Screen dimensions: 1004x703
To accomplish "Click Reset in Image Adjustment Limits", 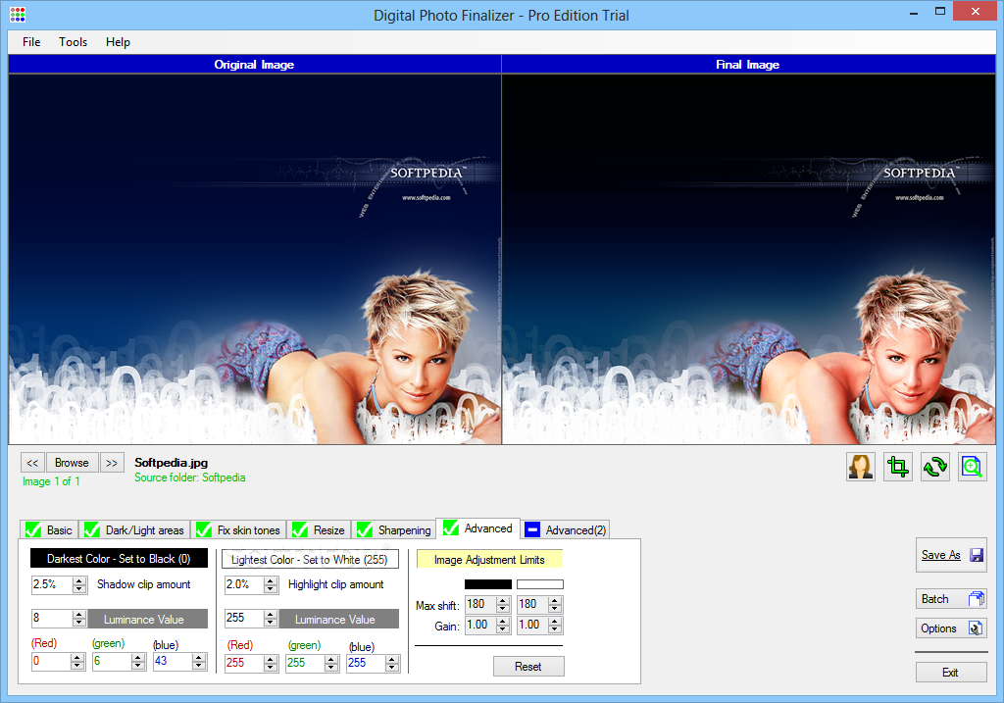I will click(x=528, y=667).
